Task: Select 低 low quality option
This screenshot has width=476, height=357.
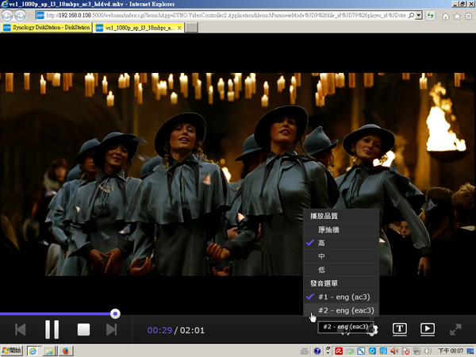Action: [x=341, y=270]
